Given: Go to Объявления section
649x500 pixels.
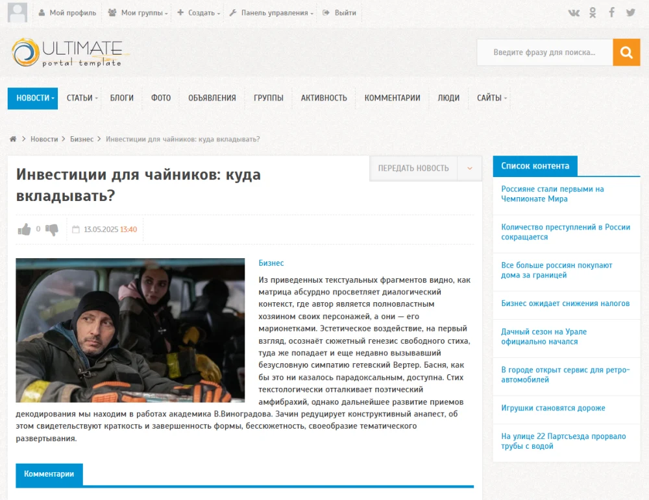Looking at the screenshot, I should tap(212, 98).
